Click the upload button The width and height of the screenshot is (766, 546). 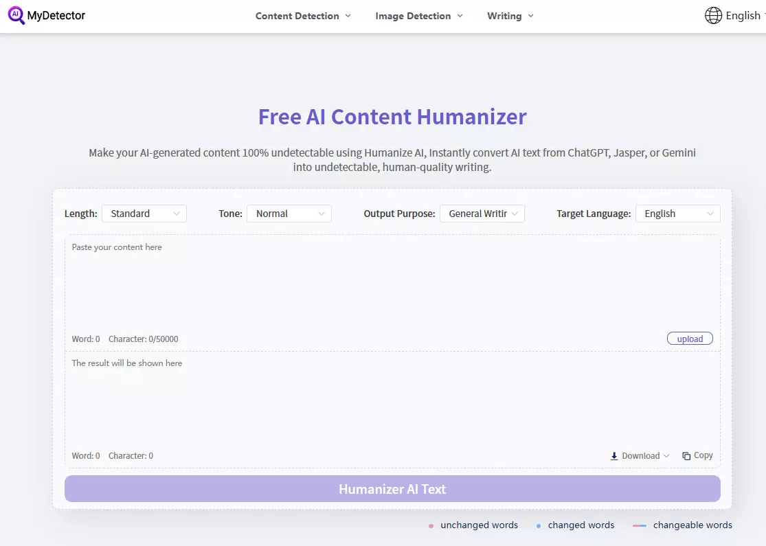pos(689,338)
